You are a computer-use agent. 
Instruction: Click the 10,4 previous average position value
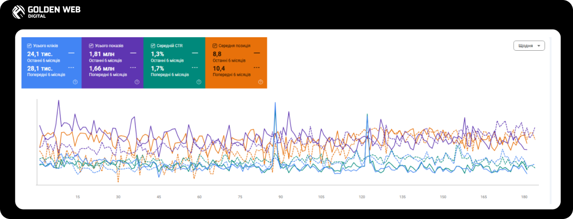[219, 68]
